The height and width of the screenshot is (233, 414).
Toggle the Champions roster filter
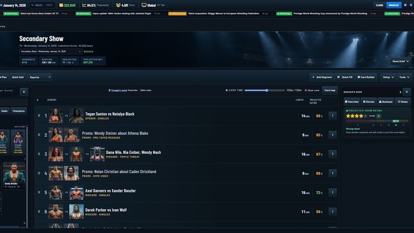point(19,111)
